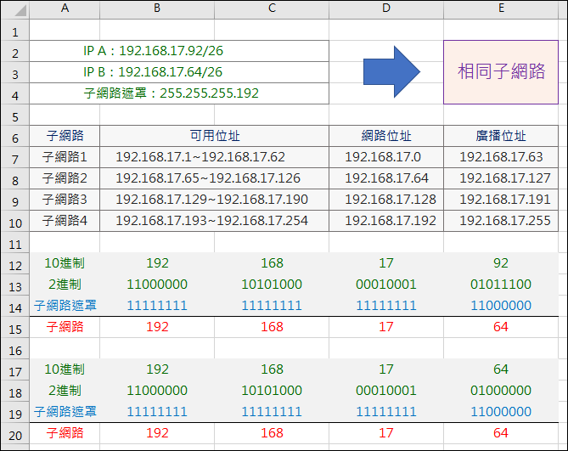Click the 子網路遮罩 label in row 14
Screen dimensions: 568x451
(x=65, y=306)
